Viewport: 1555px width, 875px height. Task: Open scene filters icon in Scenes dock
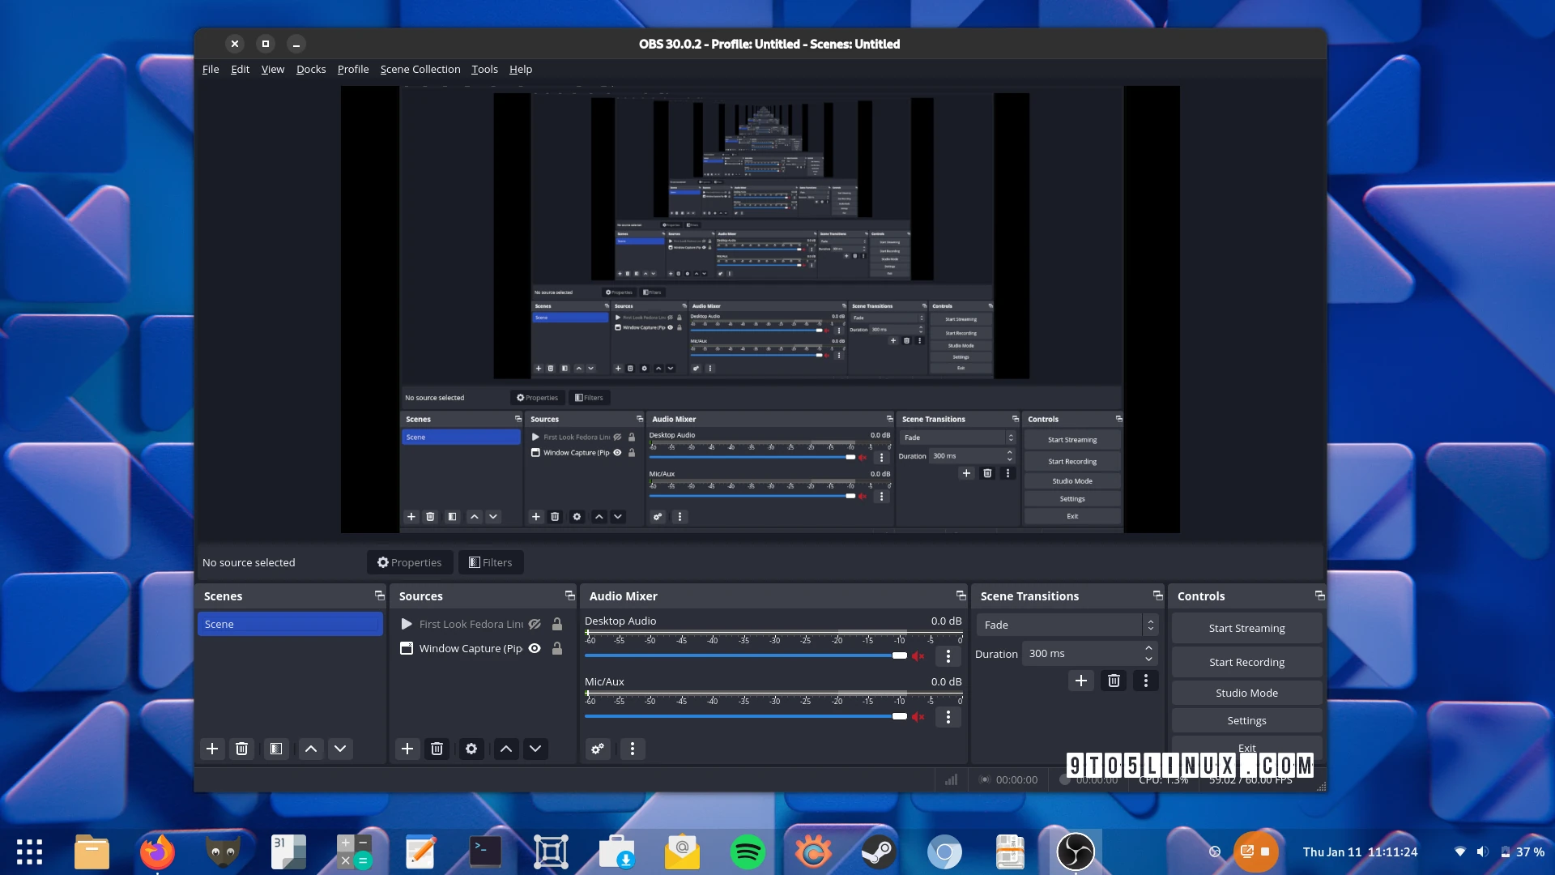276,749
